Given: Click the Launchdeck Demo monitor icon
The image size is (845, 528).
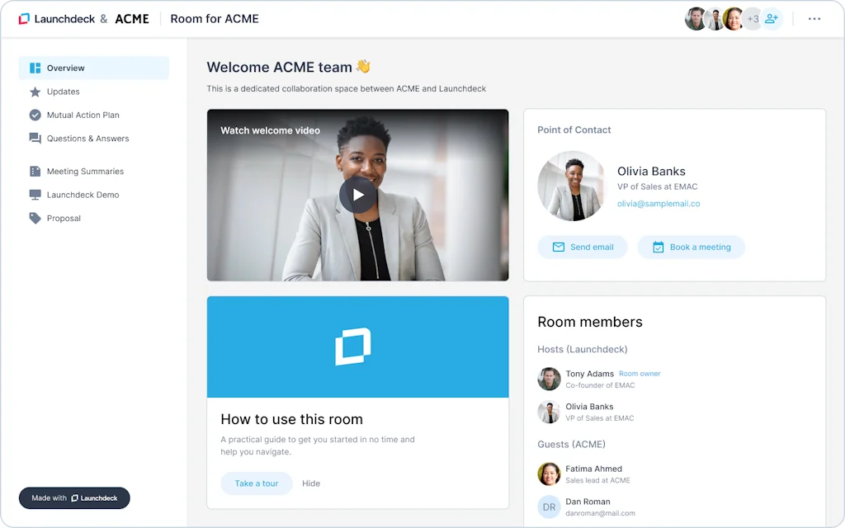Looking at the screenshot, I should (34, 195).
